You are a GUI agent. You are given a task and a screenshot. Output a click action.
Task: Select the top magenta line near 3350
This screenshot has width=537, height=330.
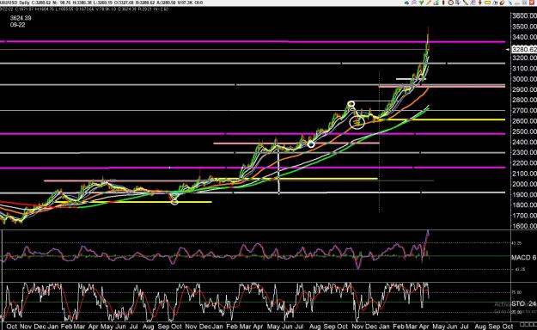click(x=253, y=41)
